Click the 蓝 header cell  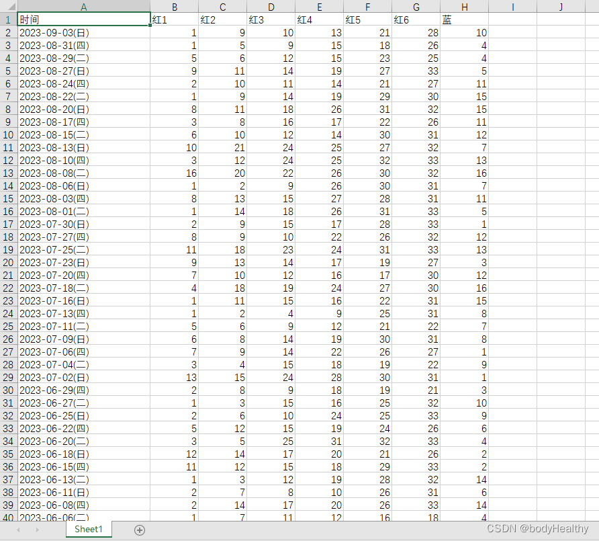click(464, 19)
